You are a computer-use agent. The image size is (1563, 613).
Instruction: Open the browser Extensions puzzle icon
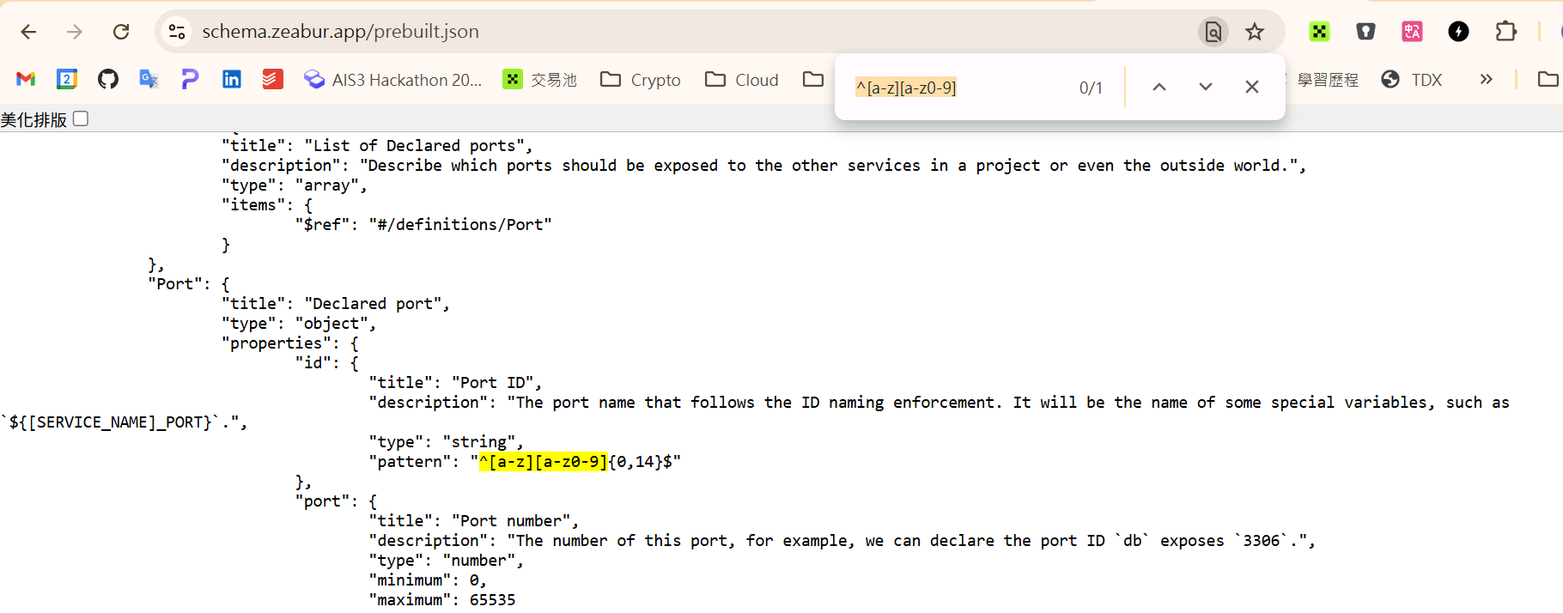pyautogui.click(x=1505, y=32)
